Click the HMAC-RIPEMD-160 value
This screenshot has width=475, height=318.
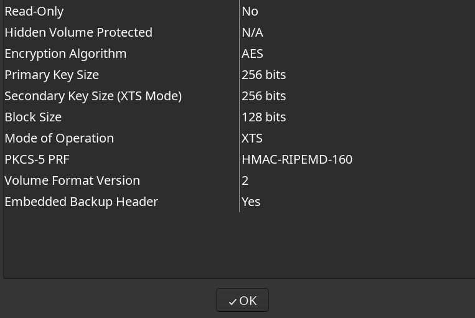[297, 159]
